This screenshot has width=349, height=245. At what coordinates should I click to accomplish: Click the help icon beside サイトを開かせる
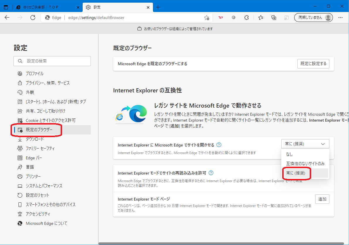tap(219, 145)
